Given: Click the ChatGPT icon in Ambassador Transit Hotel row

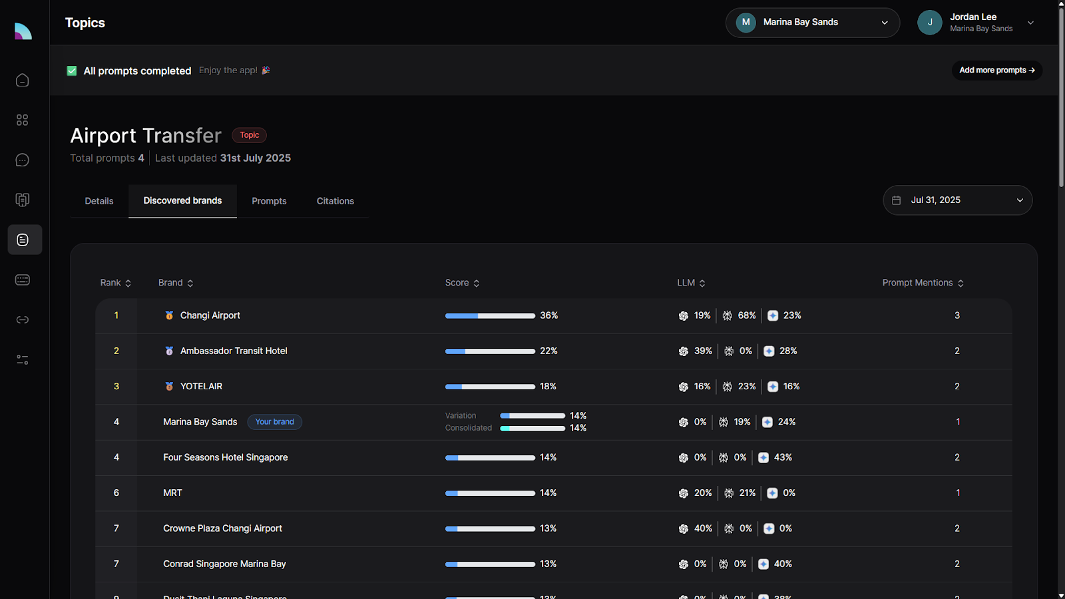Looking at the screenshot, I should (684, 351).
